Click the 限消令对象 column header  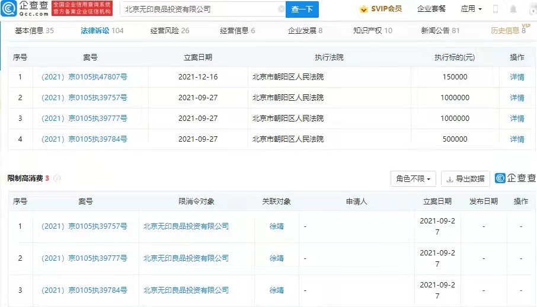coord(196,202)
